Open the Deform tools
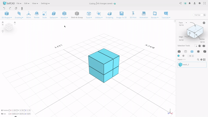 [x=54, y=15]
